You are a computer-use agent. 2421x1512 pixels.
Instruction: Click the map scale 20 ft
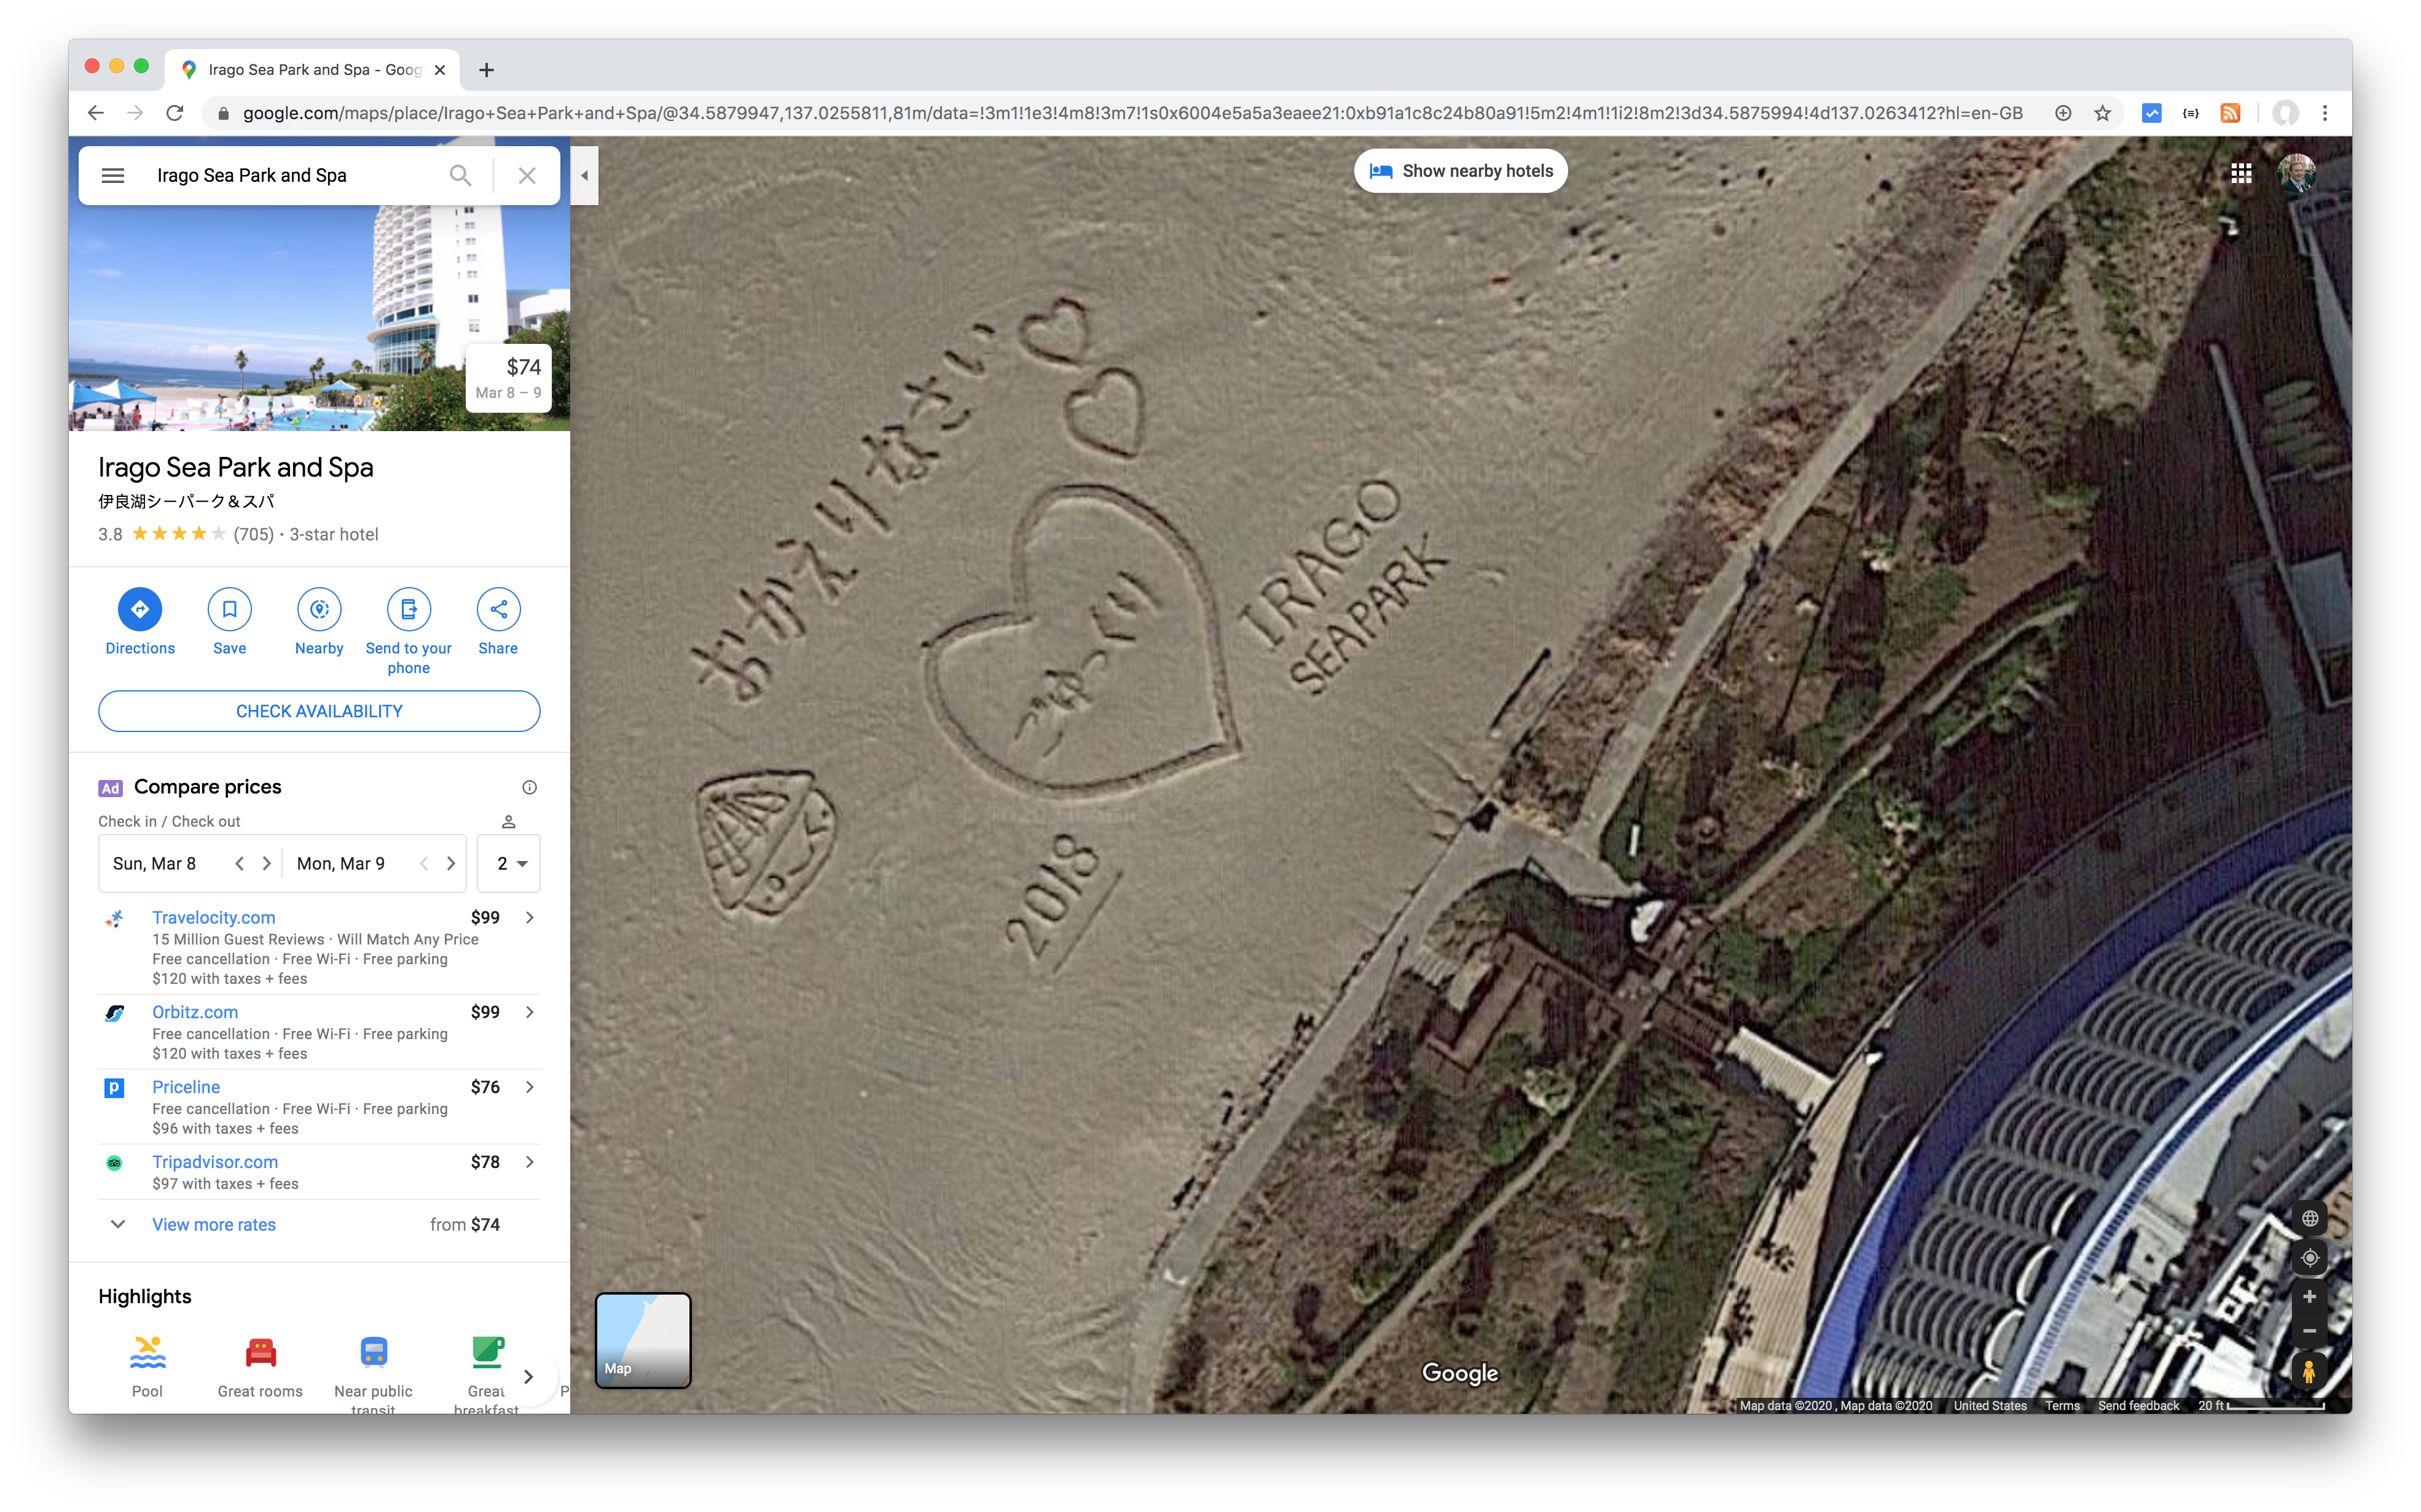coord(2261,1405)
